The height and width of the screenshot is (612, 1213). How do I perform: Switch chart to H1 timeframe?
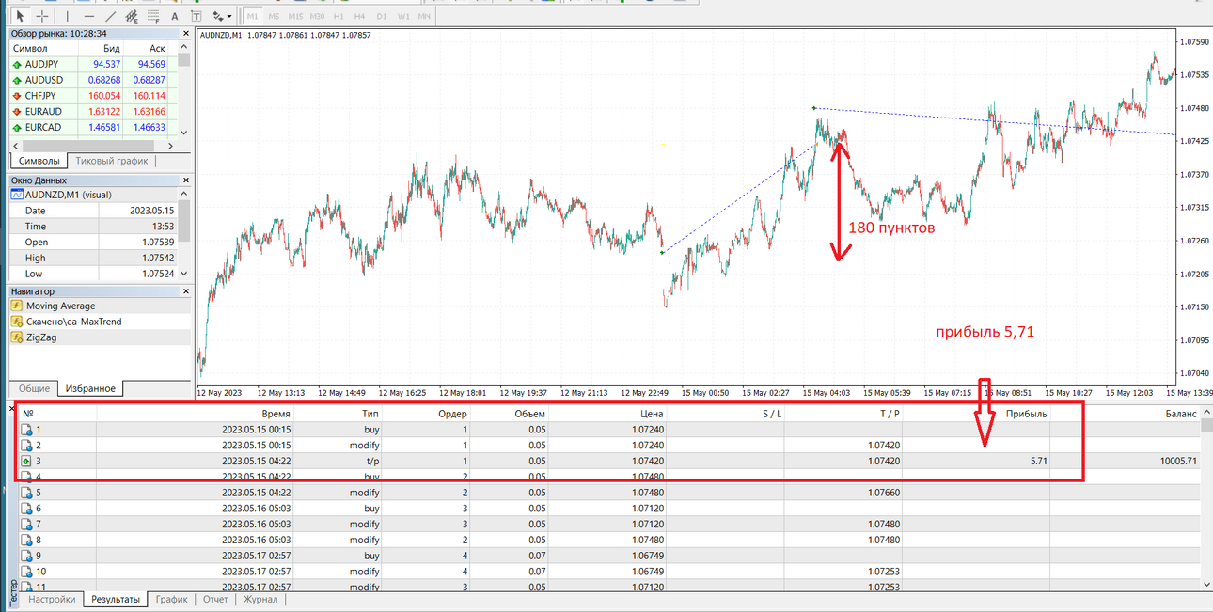click(339, 16)
